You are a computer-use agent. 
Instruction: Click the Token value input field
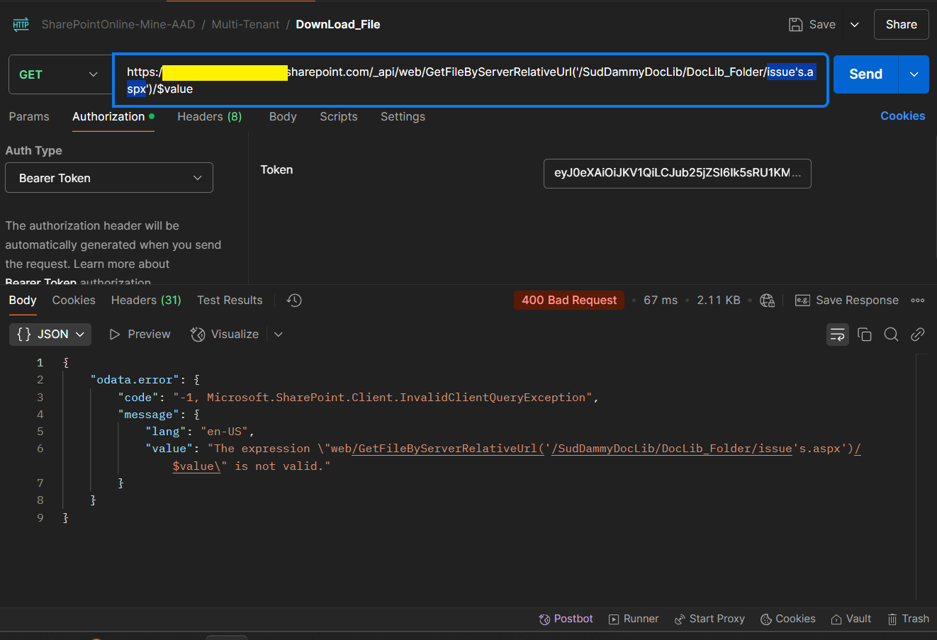point(677,174)
